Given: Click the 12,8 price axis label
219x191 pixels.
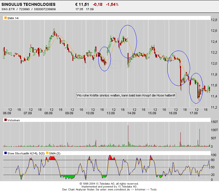Looking at the screenshot, I should pyautogui.click(x=214, y=20).
